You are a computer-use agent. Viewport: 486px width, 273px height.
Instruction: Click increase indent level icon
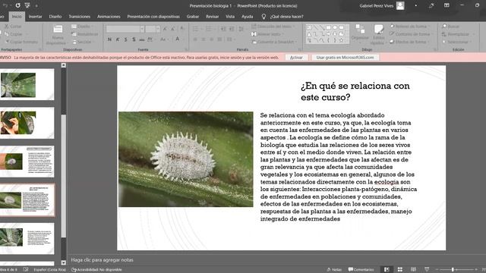point(232,29)
